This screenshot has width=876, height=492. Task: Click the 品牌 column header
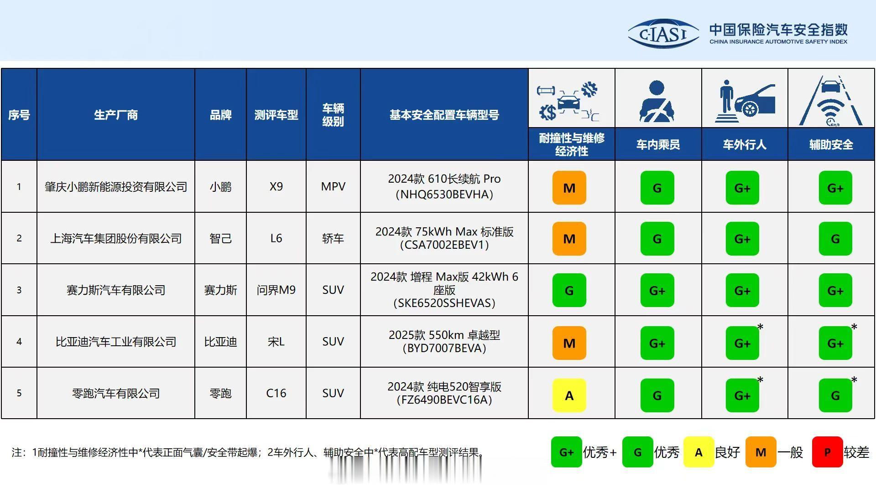220,115
